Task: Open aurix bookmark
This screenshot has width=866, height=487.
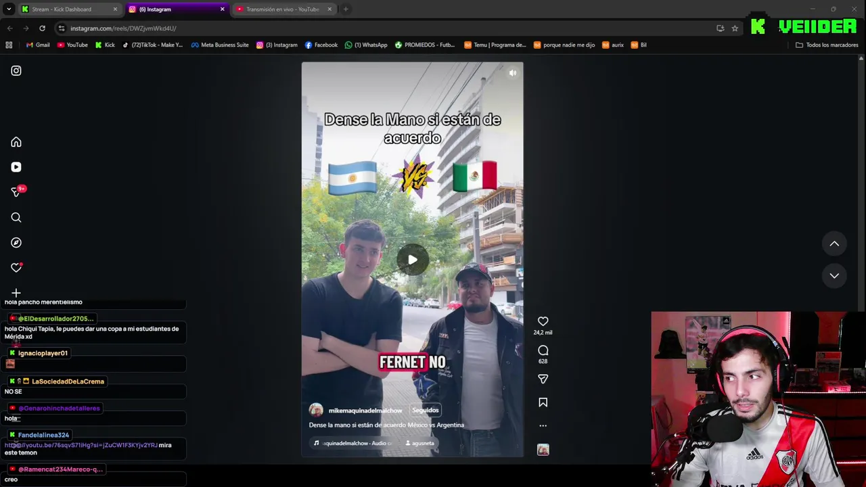Action: tap(613, 45)
